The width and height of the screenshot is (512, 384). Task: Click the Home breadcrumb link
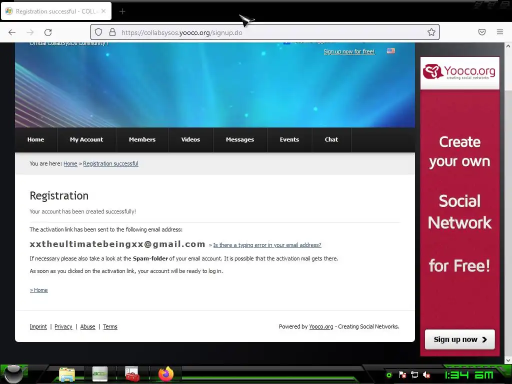70,163
